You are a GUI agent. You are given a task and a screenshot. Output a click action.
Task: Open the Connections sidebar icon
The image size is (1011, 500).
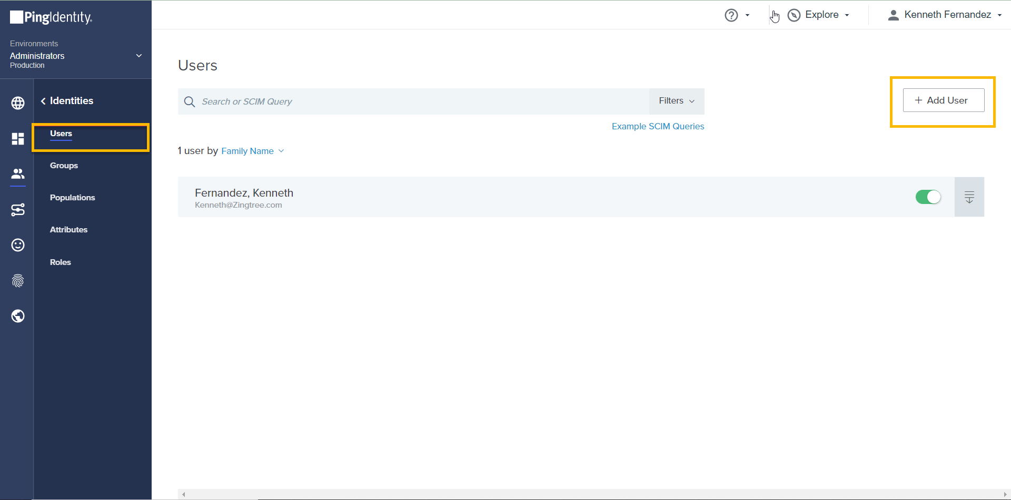coord(18,210)
